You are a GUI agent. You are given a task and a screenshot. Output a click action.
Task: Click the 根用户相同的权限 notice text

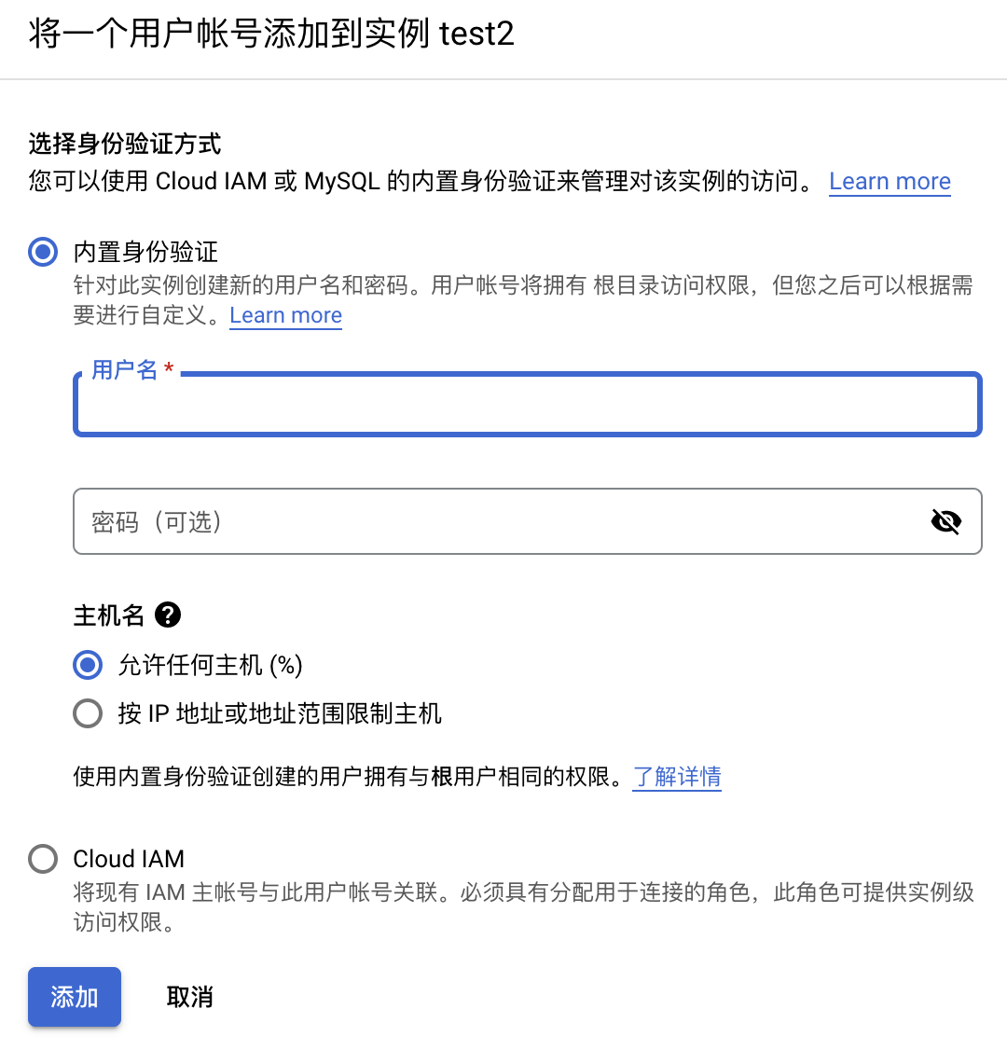pyautogui.click(x=347, y=776)
